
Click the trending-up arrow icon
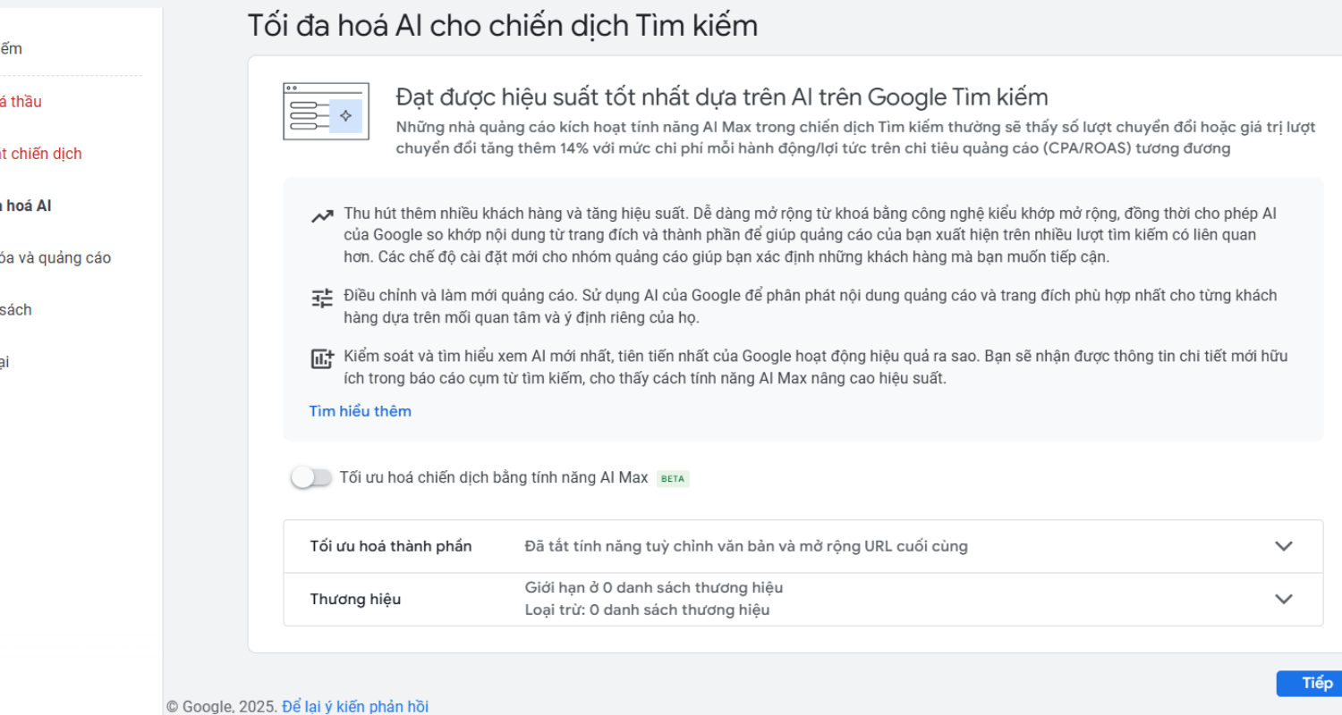point(322,216)
